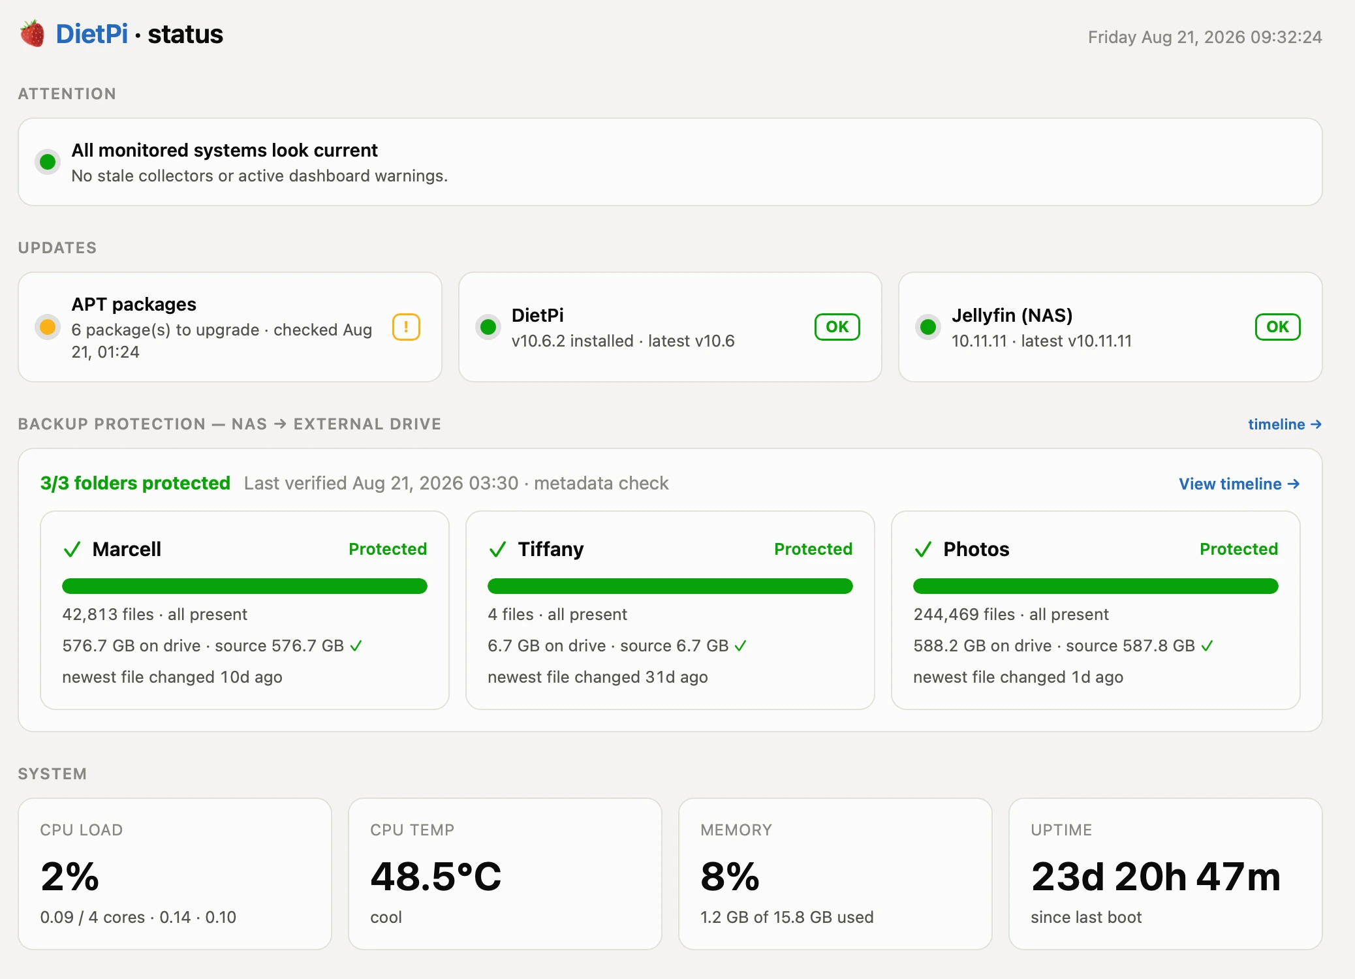Viewport: 1355px width, 979px height.
Task: Click Jellyfin '10.11.11 · latest v10.11.11' text
Action: [1042, 341]
